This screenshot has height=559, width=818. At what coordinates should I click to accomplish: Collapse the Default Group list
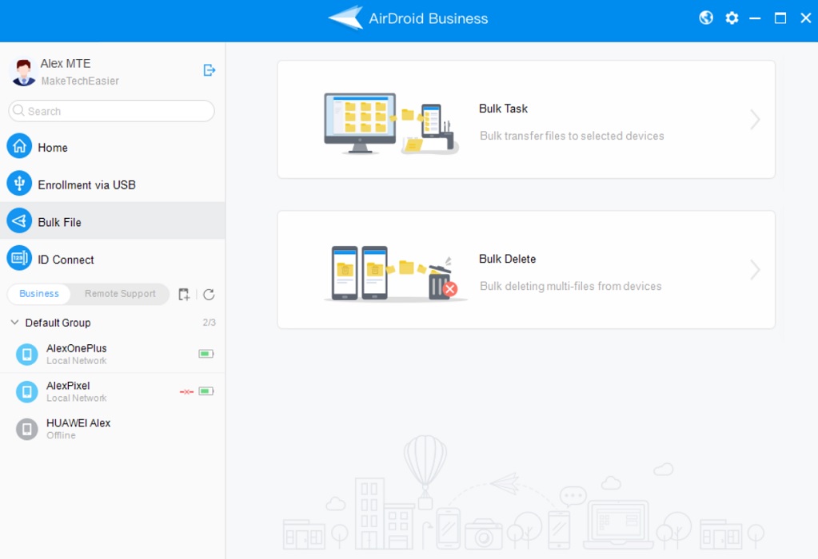click(x=13, y=323)
